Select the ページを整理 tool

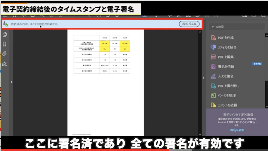pyautogui.click(x=227, y=96)
